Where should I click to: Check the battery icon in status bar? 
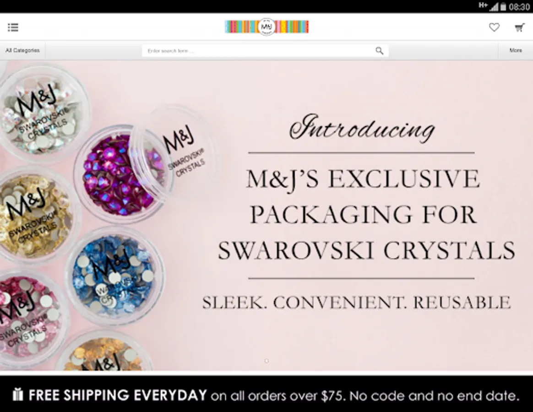point(503,6)
